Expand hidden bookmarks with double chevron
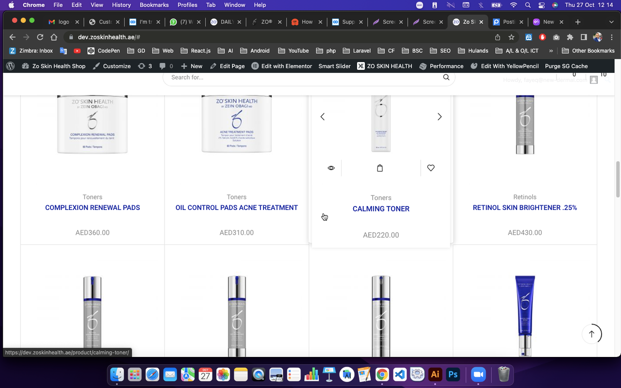Viewport: 621px width, 388px height. point(551,50)
